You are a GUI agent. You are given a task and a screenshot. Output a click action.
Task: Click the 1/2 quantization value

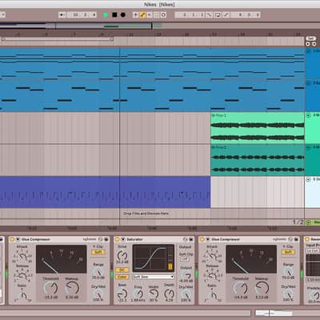pyautogui.click(x=298, y=222)
